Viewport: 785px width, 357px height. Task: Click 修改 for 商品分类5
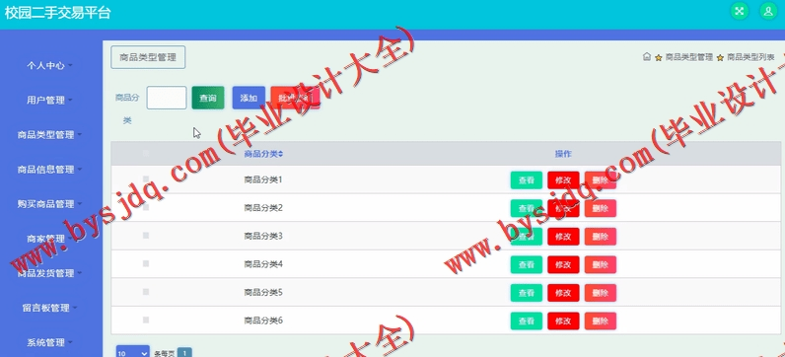tap(563, 293)
